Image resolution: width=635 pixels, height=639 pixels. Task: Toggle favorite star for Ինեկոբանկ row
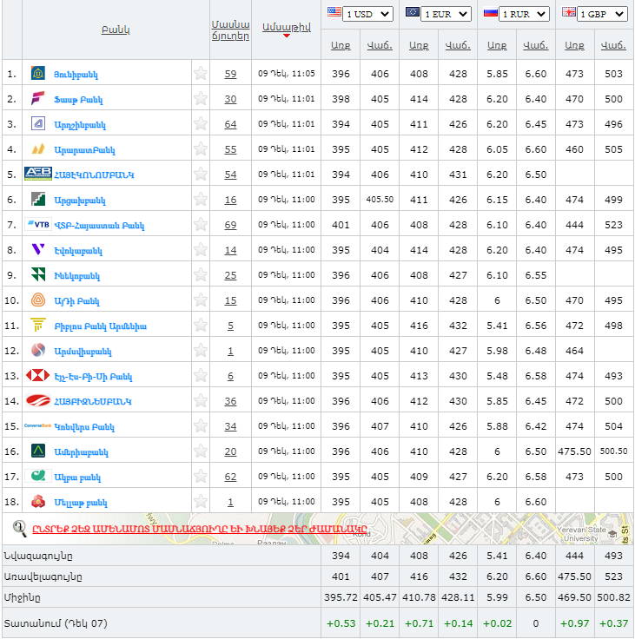point(201,274)
